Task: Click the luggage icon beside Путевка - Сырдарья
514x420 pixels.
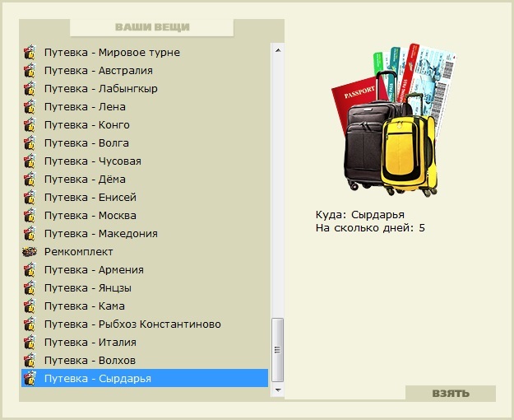Action: [x=30, y=379]
